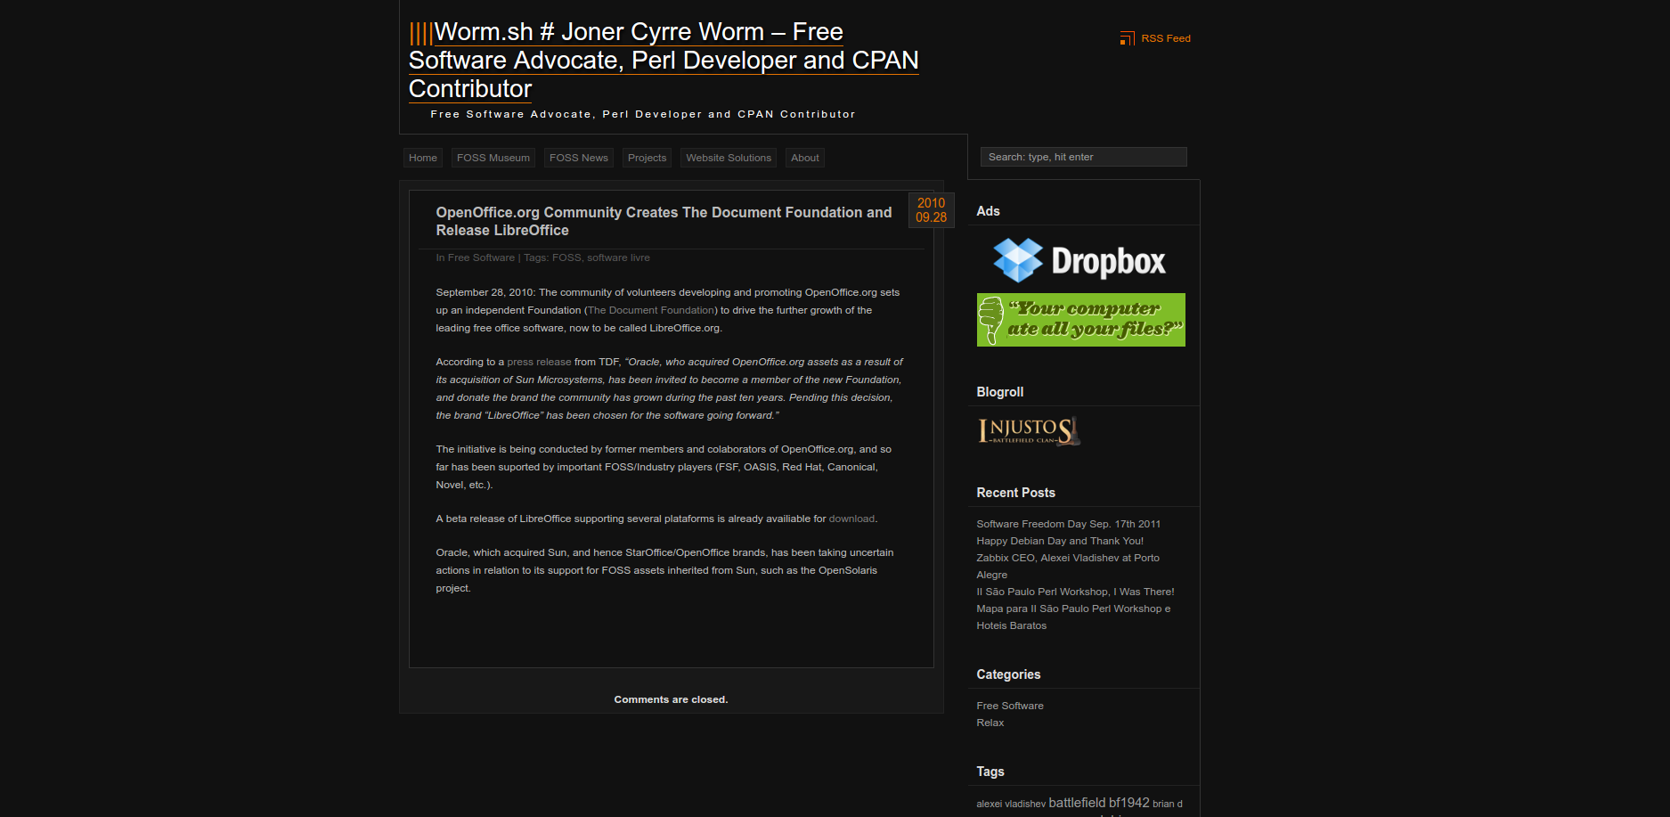The image size is (1670, 817).
Task: Click the Worm.sh site title heading
Action: click(663, 61)
